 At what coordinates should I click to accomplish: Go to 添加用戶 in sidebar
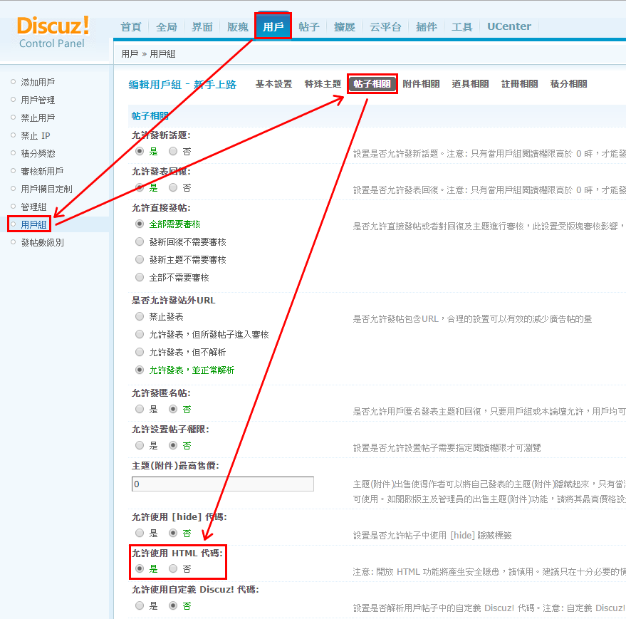coord(38,82)
